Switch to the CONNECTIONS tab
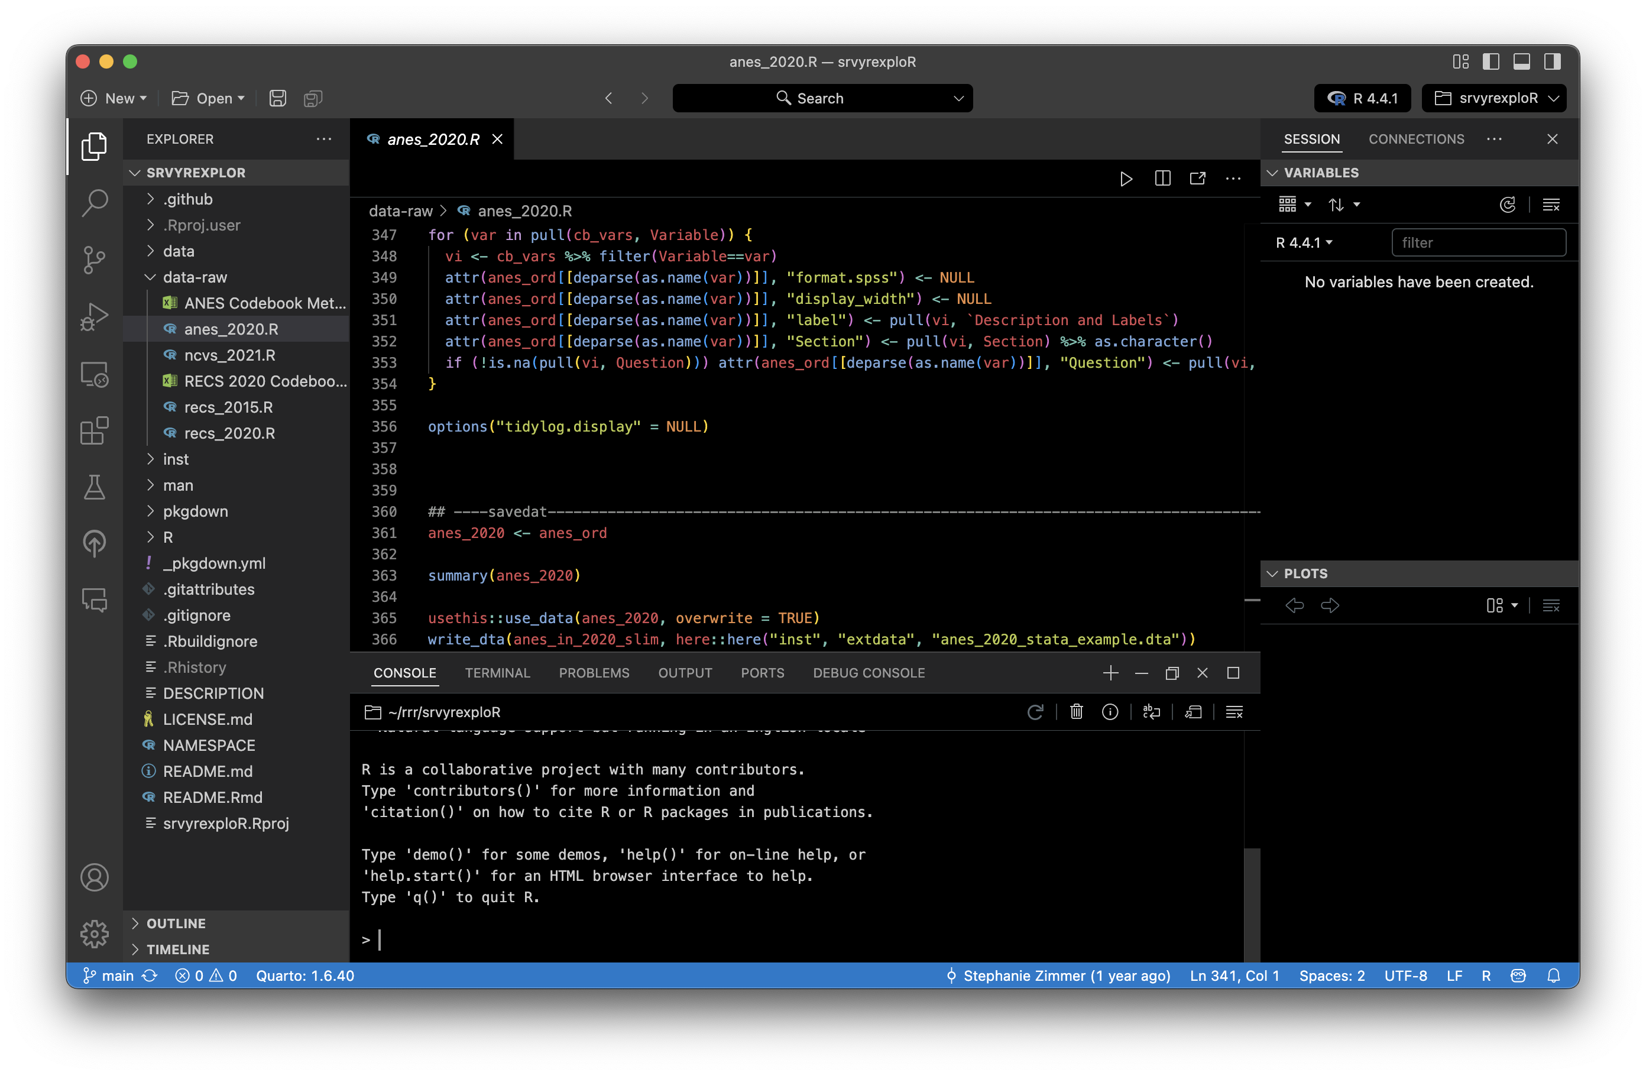The width and height of the screenshot is (1646, 1076). coord(1415,139)
